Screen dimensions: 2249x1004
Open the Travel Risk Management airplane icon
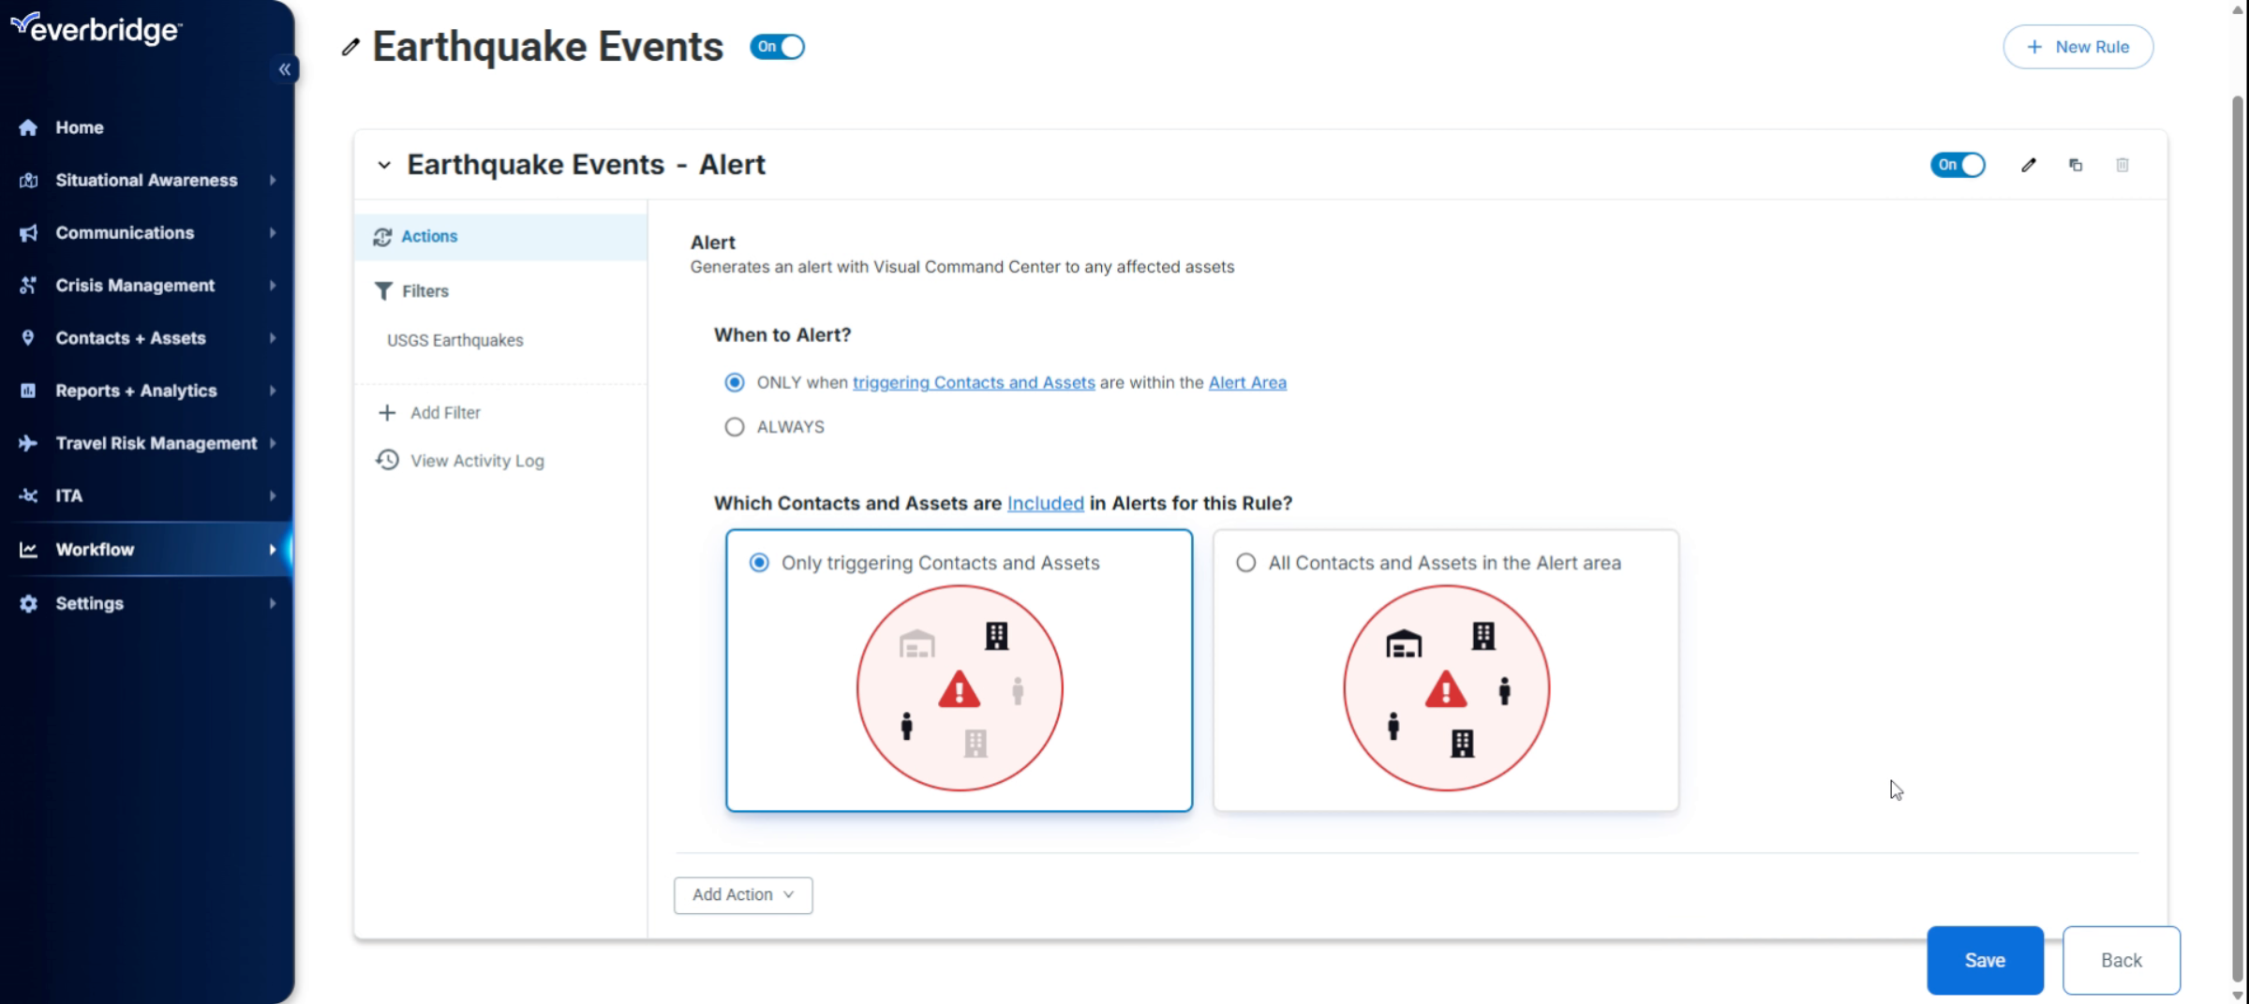coord(29,443)
